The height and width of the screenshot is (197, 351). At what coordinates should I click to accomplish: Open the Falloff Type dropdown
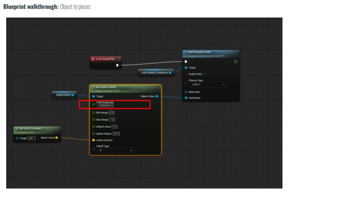pos(115,150)
